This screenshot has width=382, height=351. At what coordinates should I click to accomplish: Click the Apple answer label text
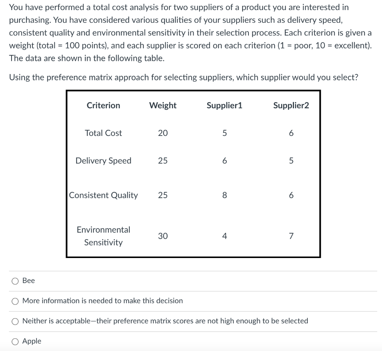click(31, 341)
